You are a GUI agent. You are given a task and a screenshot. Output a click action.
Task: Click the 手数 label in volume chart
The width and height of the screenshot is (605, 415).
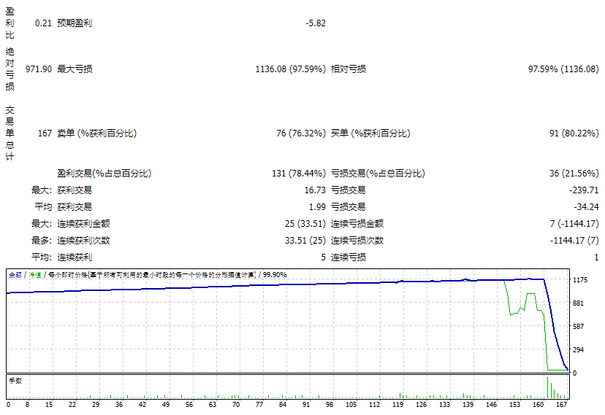click(15, 381)
